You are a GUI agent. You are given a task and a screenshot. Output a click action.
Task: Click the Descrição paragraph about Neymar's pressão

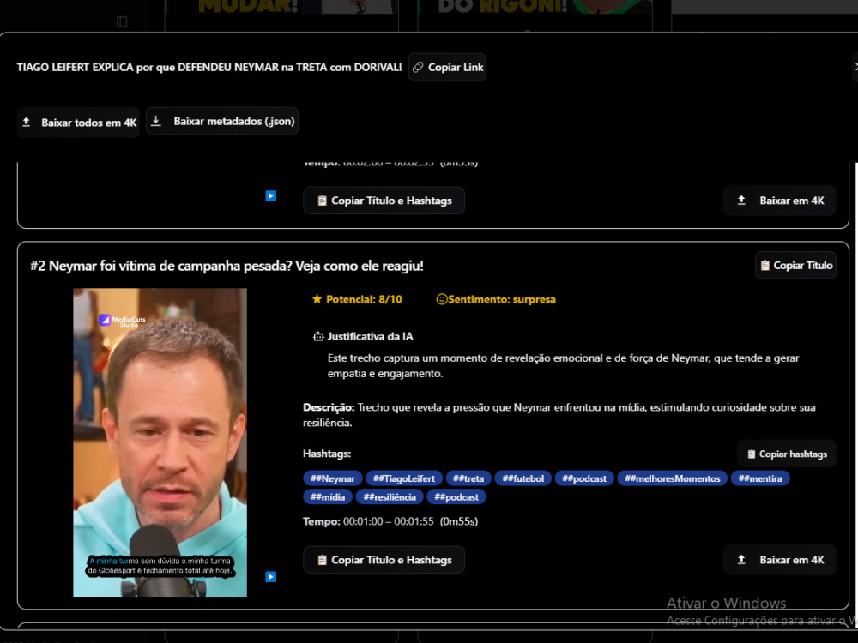[559, 415]
